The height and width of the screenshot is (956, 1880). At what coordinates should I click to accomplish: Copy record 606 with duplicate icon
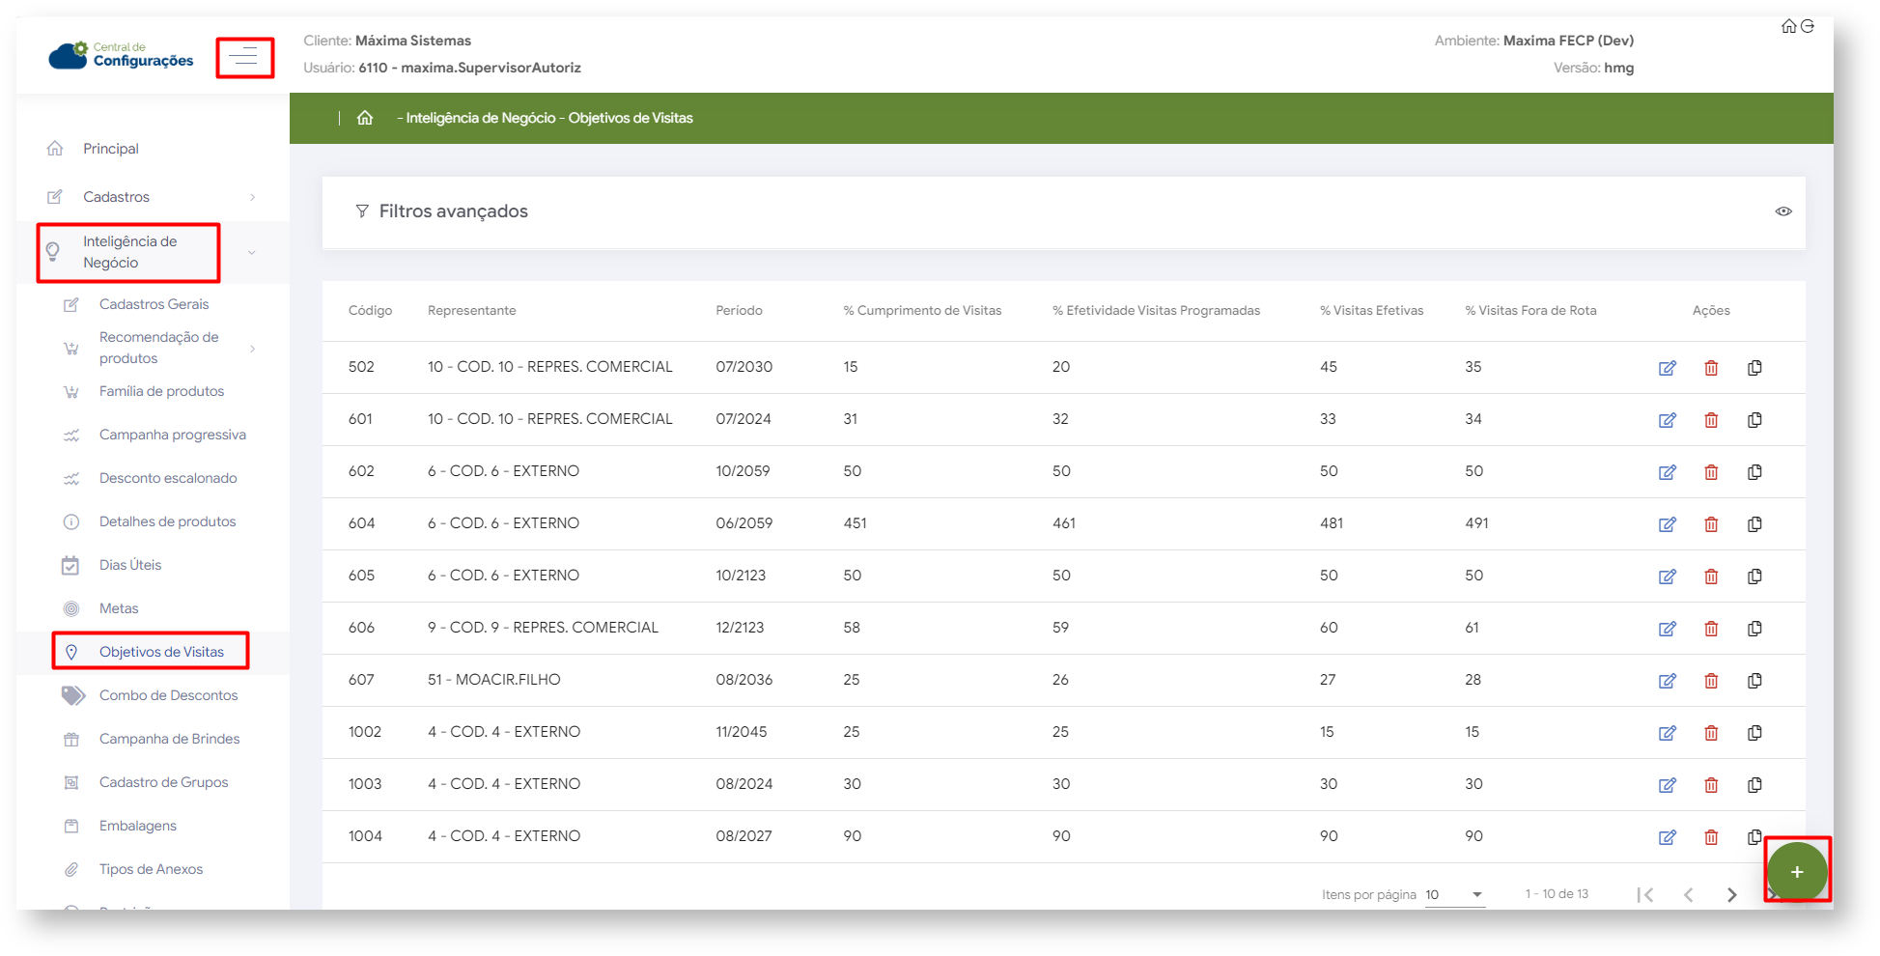click(1754, 629)
